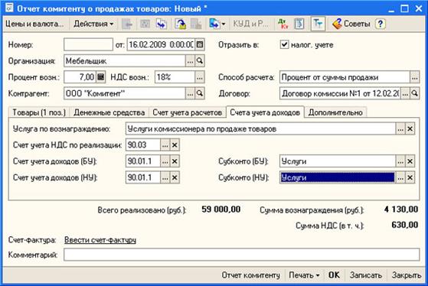Open calculator for Процент возн. field
The height and width of the screenshot is (286, 428).
pos(101,77)
